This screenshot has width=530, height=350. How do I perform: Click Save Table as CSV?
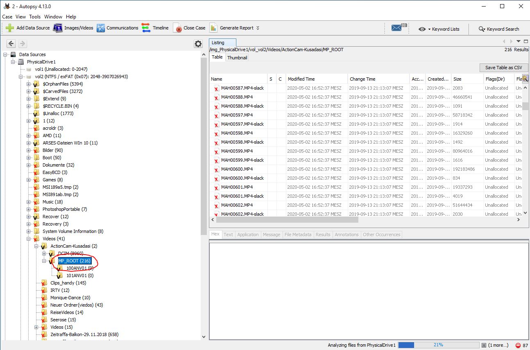point(504,68)
